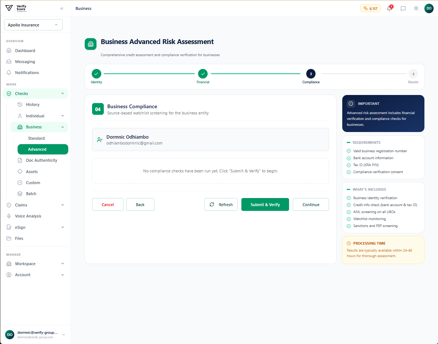The image size is (438, 344).
Task: Click the Doc Authenticity document icon
Action: coord(20,160)
